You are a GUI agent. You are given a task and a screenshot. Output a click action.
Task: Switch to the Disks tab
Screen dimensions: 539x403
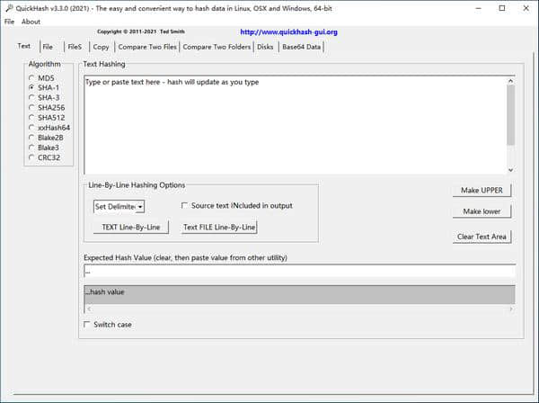(265, 47)
